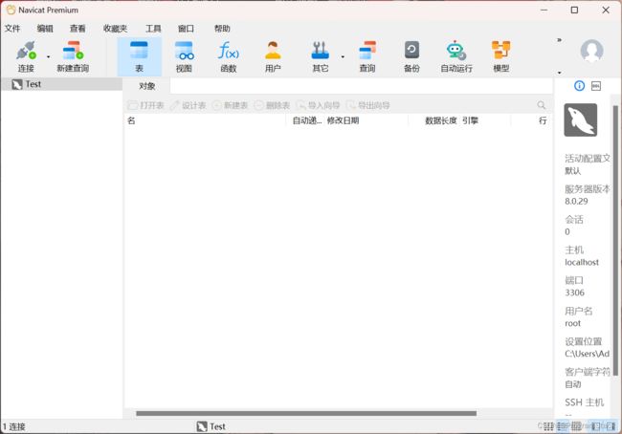Open the 备份 backup icon

coord(411,56)
